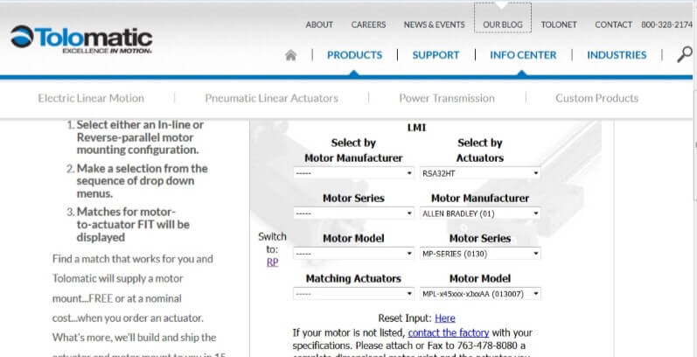Screen dimensions: 697x357
Task: Open the empty left Motor Series dropdown
Action: click(354, 213)
